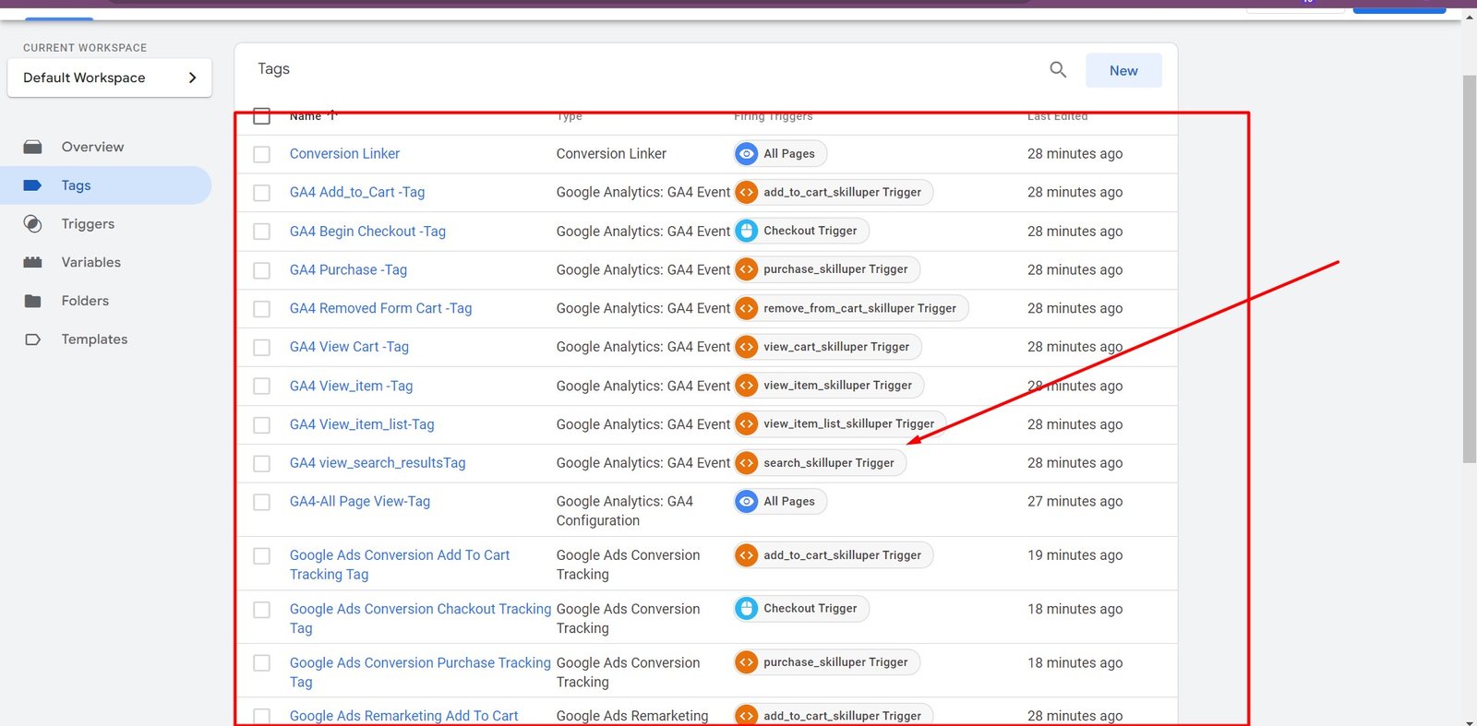
Task: Select the GA4 View_item_list-Tag checkbox
Action: click(262, 425)
